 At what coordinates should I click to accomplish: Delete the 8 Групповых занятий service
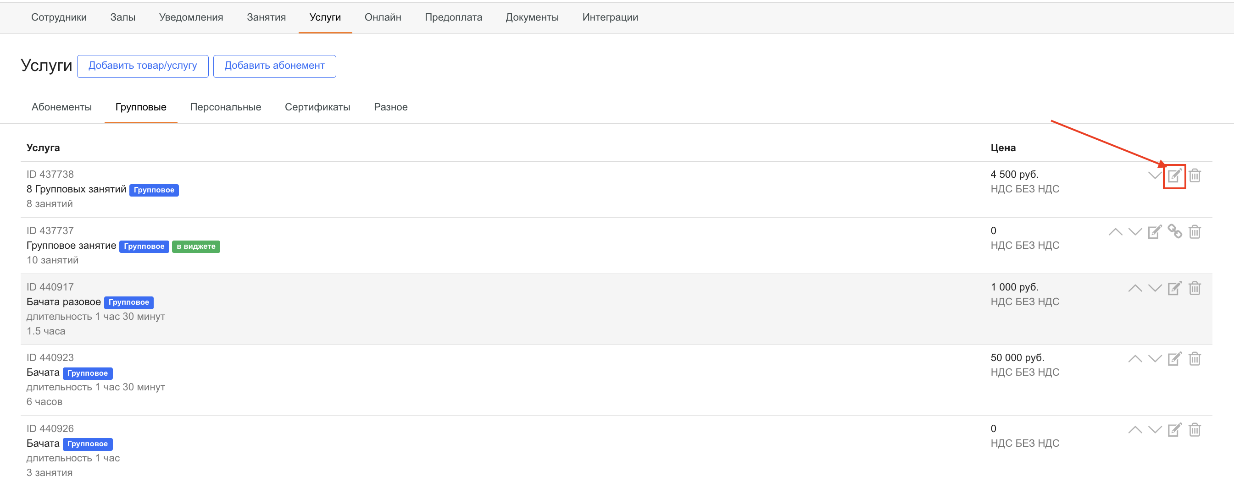coord(1195,175)
